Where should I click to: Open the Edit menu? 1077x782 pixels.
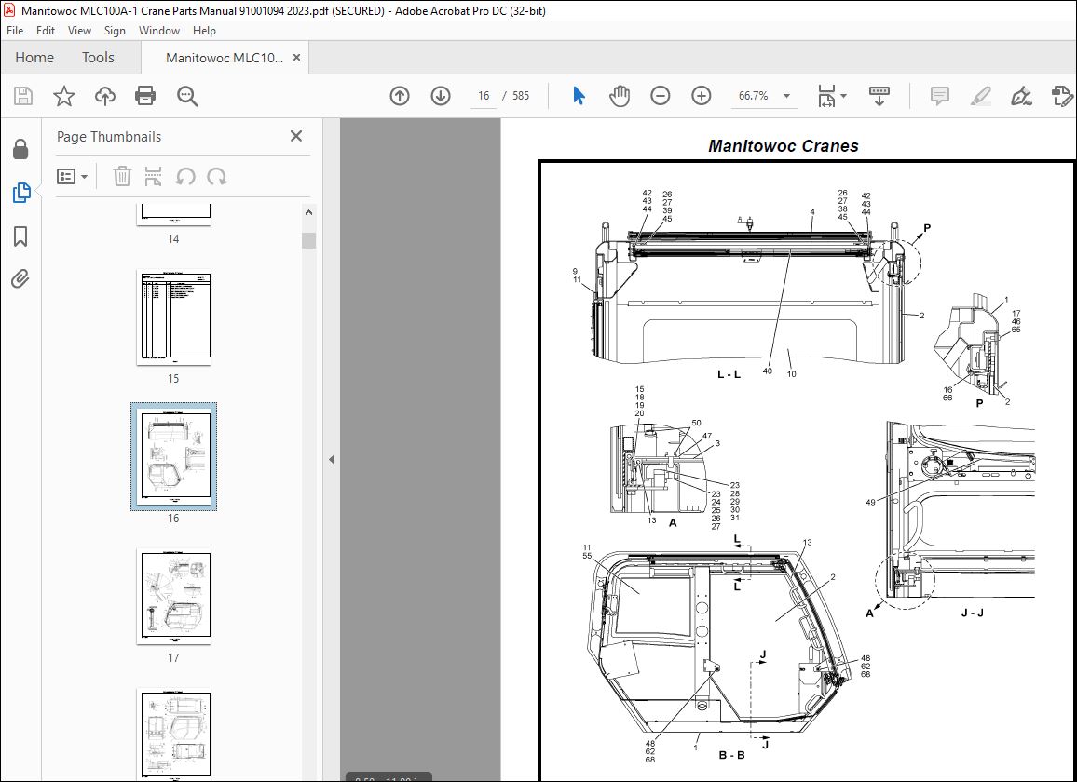pos(46,30)
